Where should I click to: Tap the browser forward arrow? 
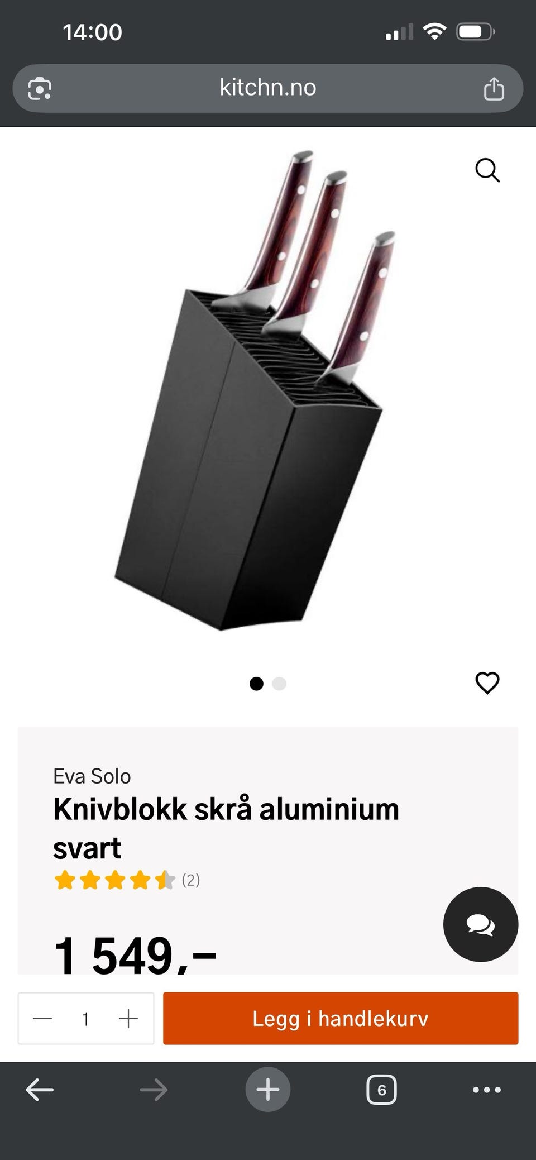154,1090
